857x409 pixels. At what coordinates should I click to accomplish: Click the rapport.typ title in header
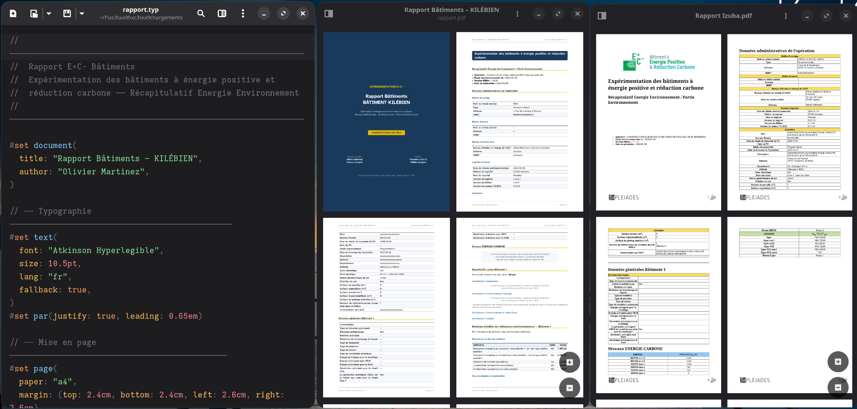[x=141, y=10]
